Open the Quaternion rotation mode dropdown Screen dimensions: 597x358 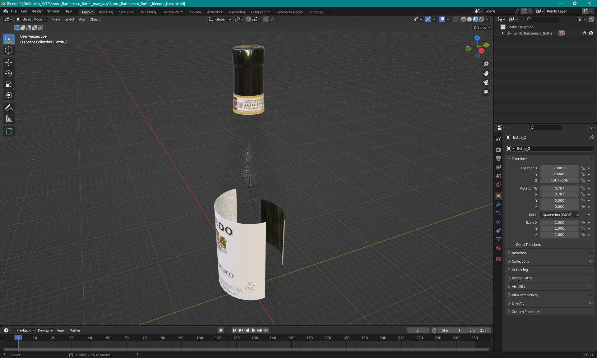tap(560, 215)
